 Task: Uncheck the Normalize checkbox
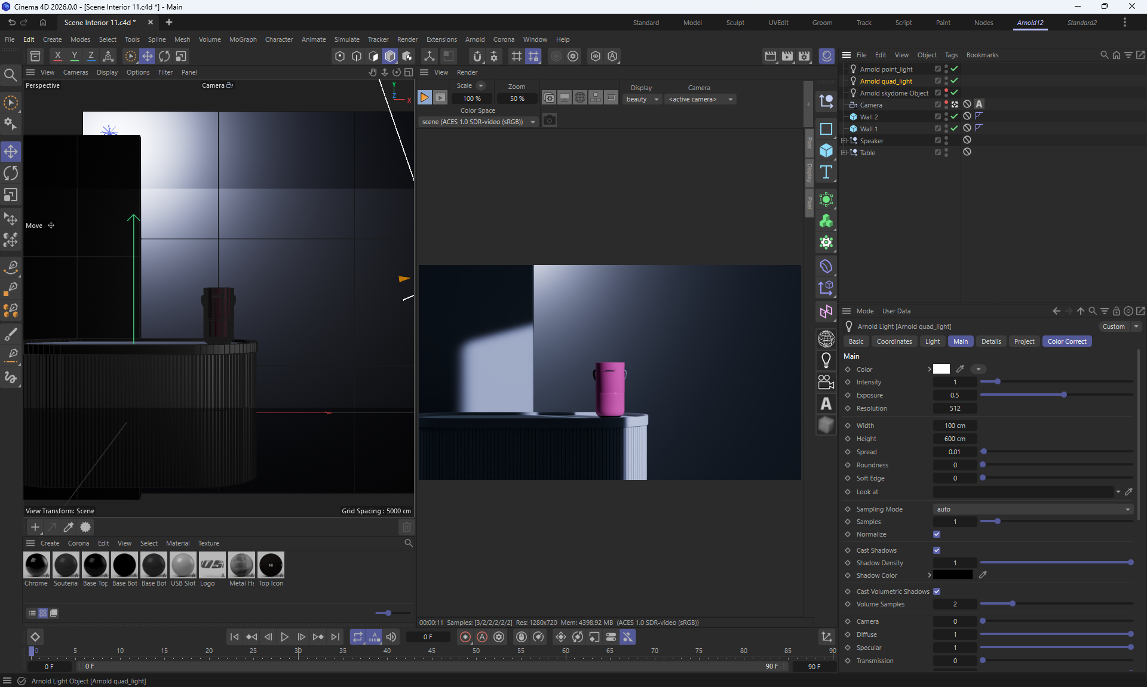(937, 534)
